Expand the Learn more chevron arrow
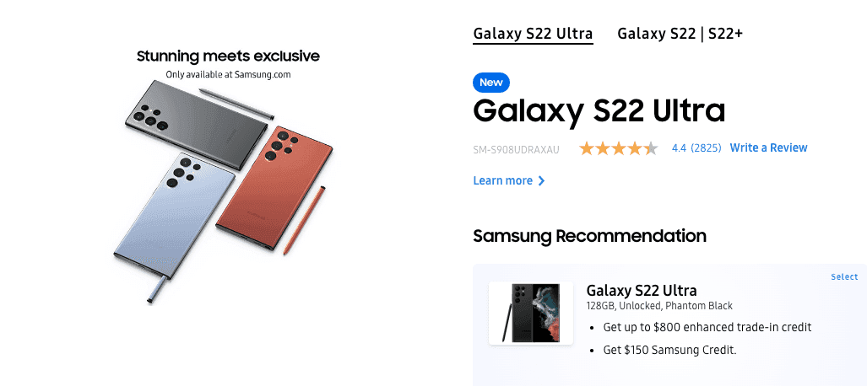Screen dimensions: 867x386 pos(541,180)
